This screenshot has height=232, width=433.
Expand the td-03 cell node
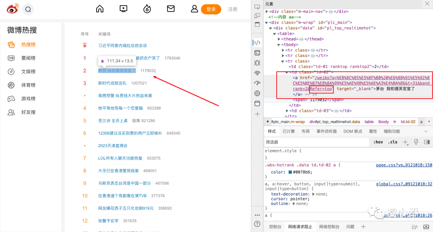pos(287,111)
